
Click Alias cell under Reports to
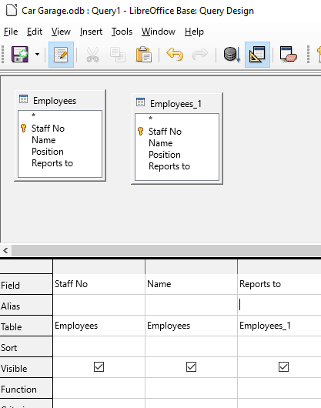(279, 305)
